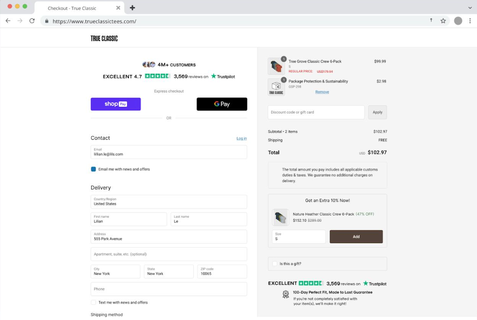Click the Get an Extra 10% Now! heading
477x320 pixels.
point(328,201)
